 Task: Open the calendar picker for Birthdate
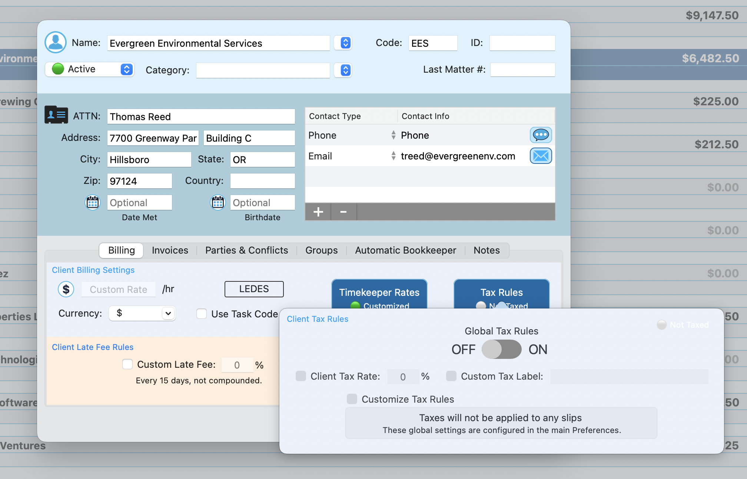point(218,202)
